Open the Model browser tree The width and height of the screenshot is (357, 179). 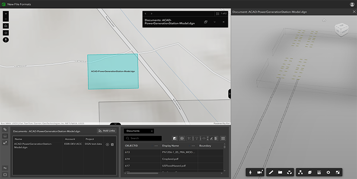click(x=300, y=173)
